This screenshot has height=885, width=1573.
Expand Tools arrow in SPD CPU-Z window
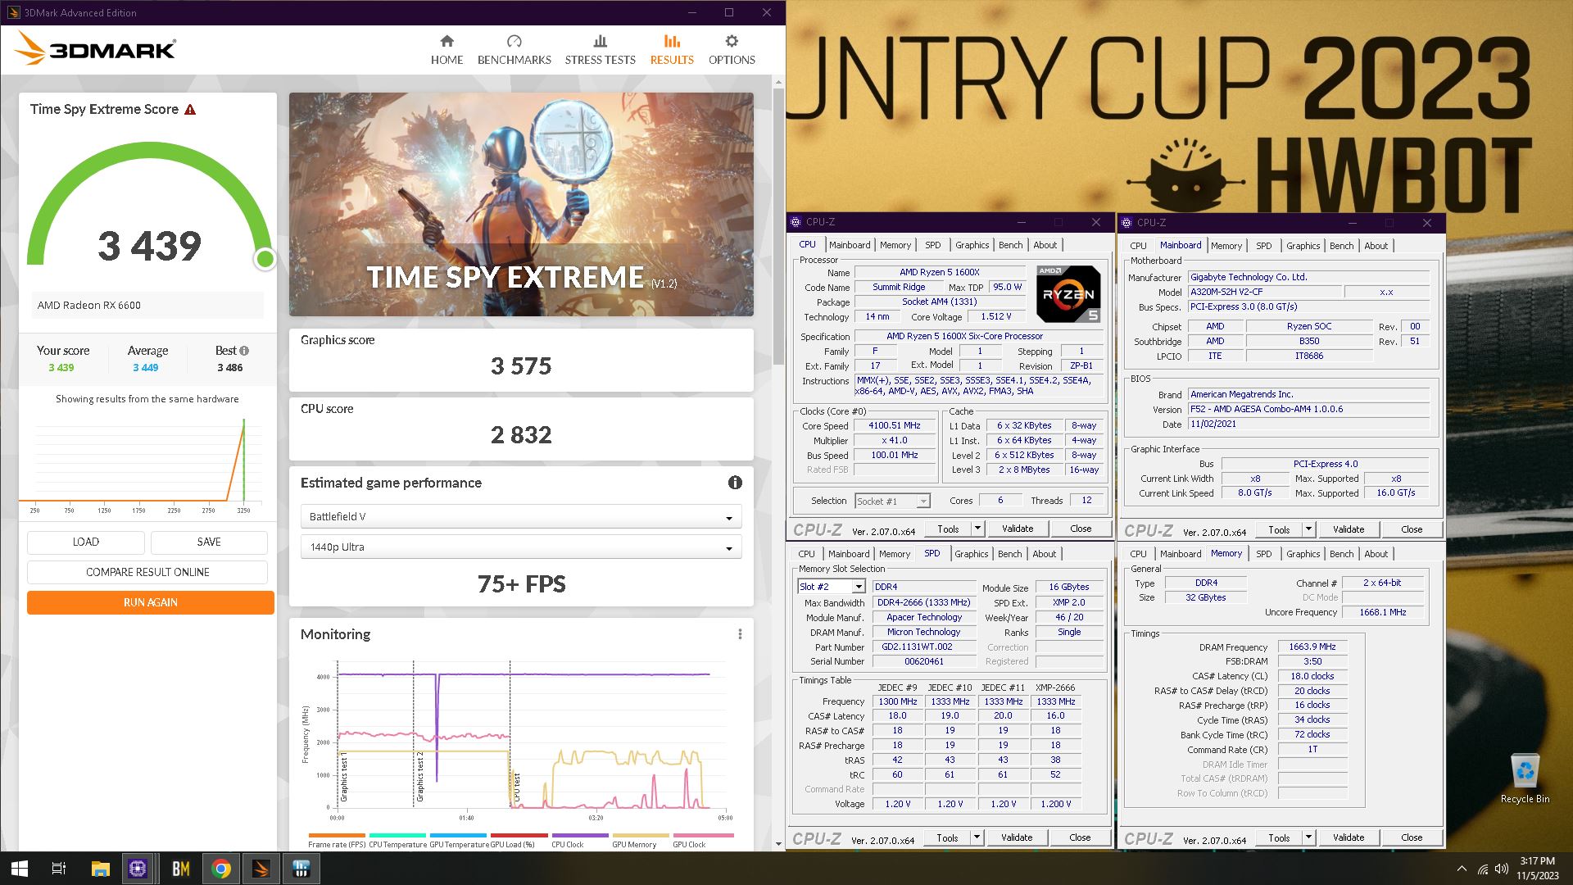[977, 837]
